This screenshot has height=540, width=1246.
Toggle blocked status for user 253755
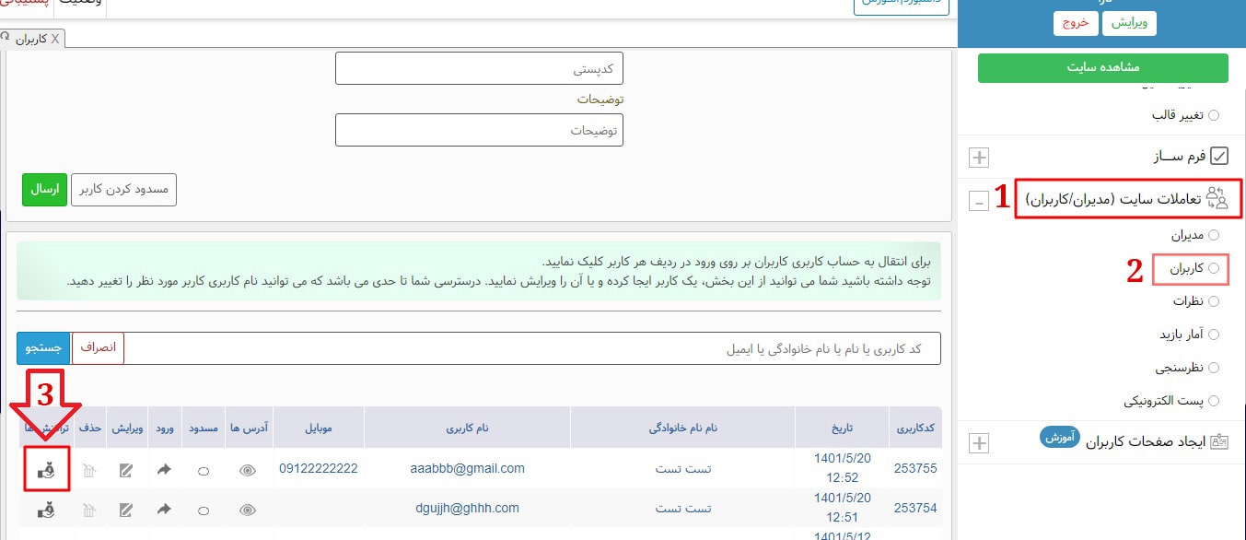(x=204, y=471)
